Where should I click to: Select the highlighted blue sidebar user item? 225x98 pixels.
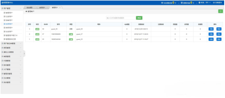(9, 24)
